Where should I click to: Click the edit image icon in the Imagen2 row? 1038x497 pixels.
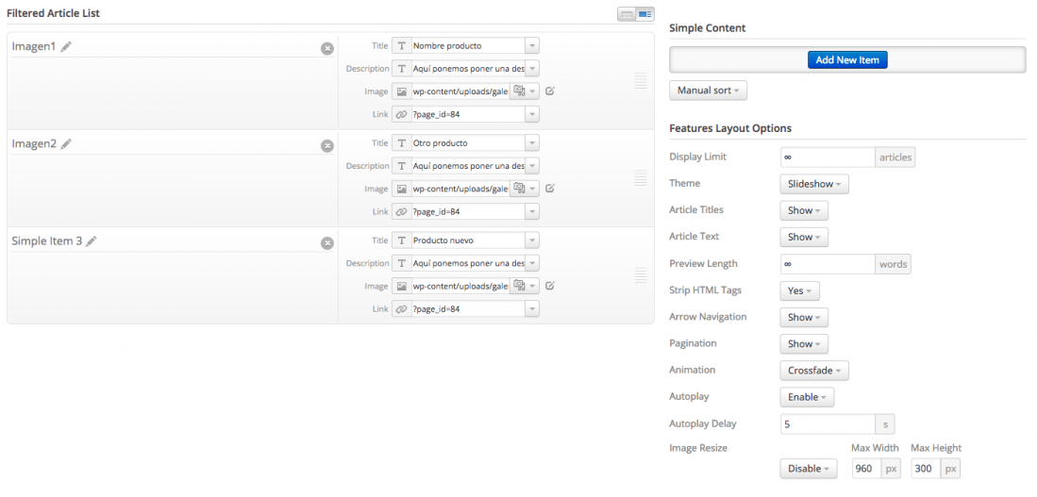550,189
